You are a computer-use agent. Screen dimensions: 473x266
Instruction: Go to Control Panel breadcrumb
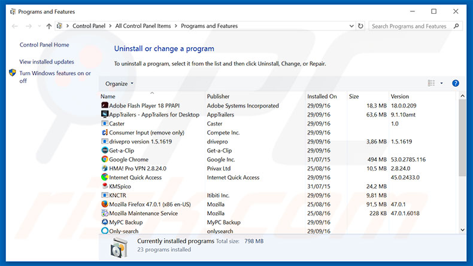(x=89, y=26)
